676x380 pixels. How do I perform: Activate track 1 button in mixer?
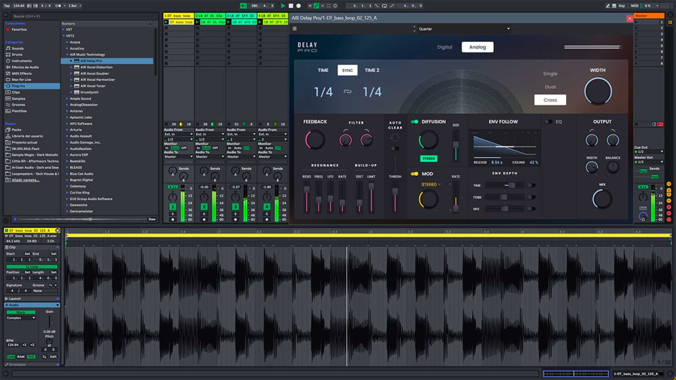[x=172, y=207]
